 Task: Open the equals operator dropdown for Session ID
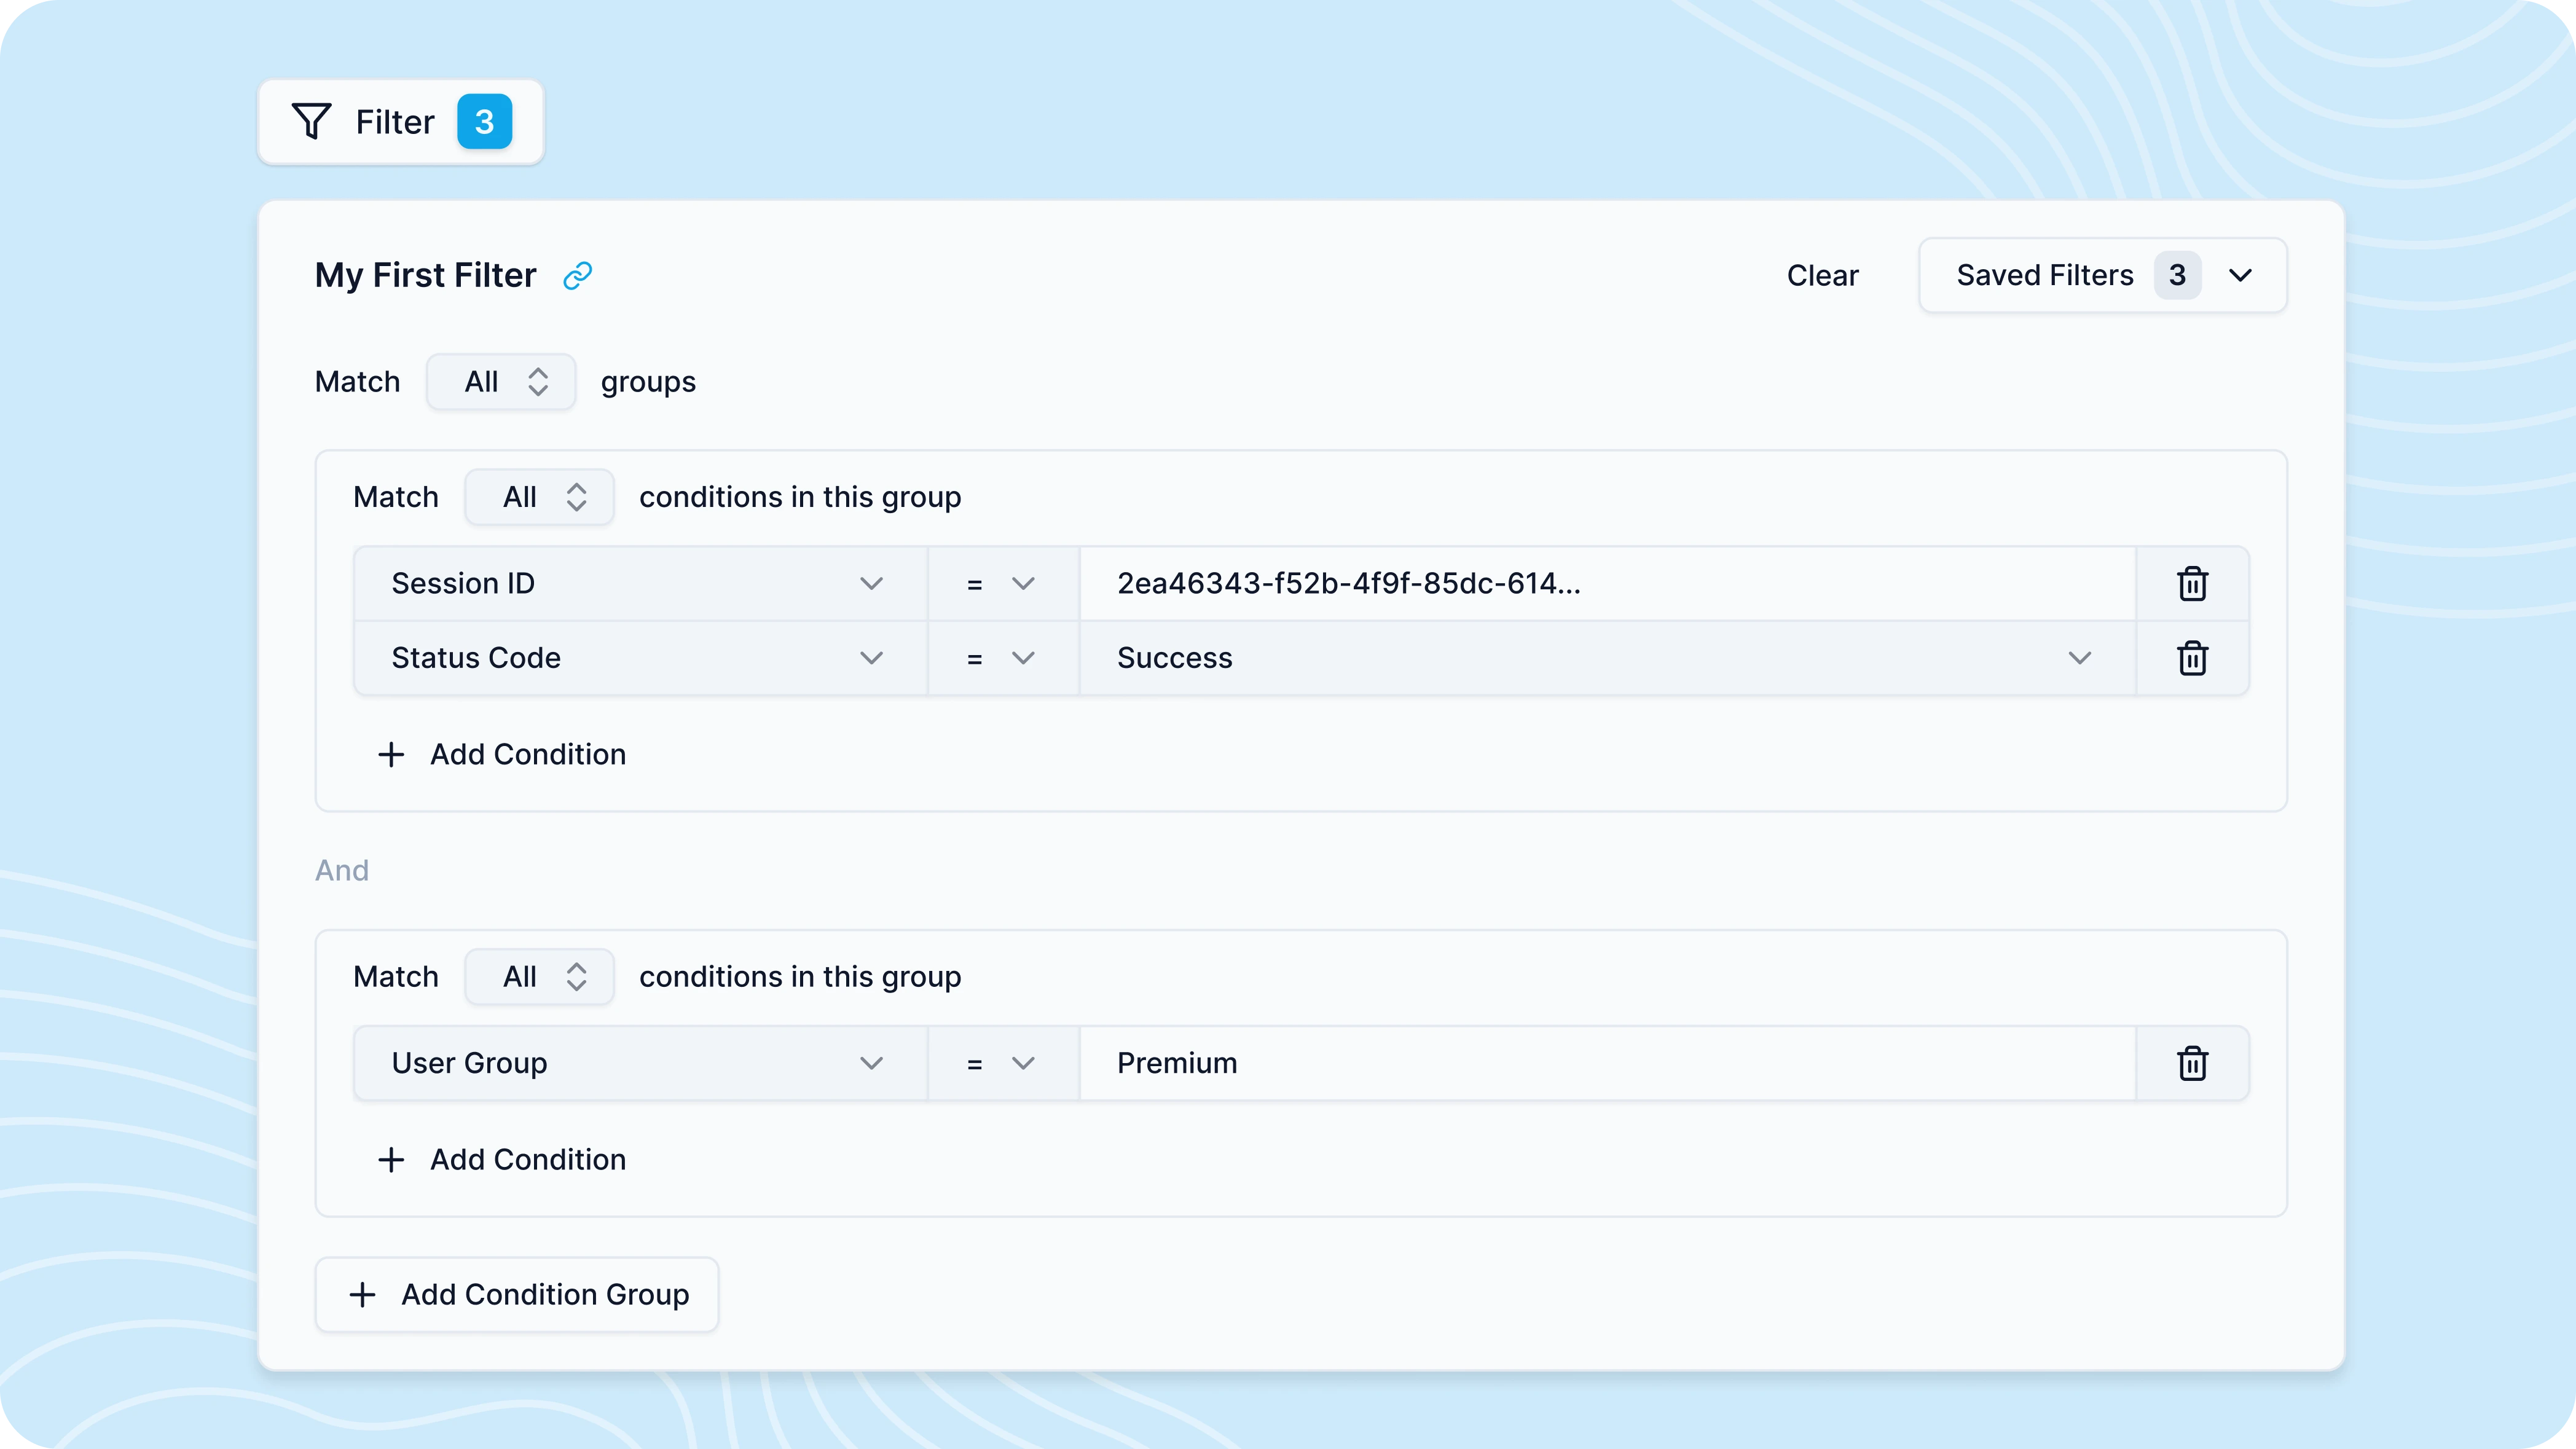(x=1023, y=583)
